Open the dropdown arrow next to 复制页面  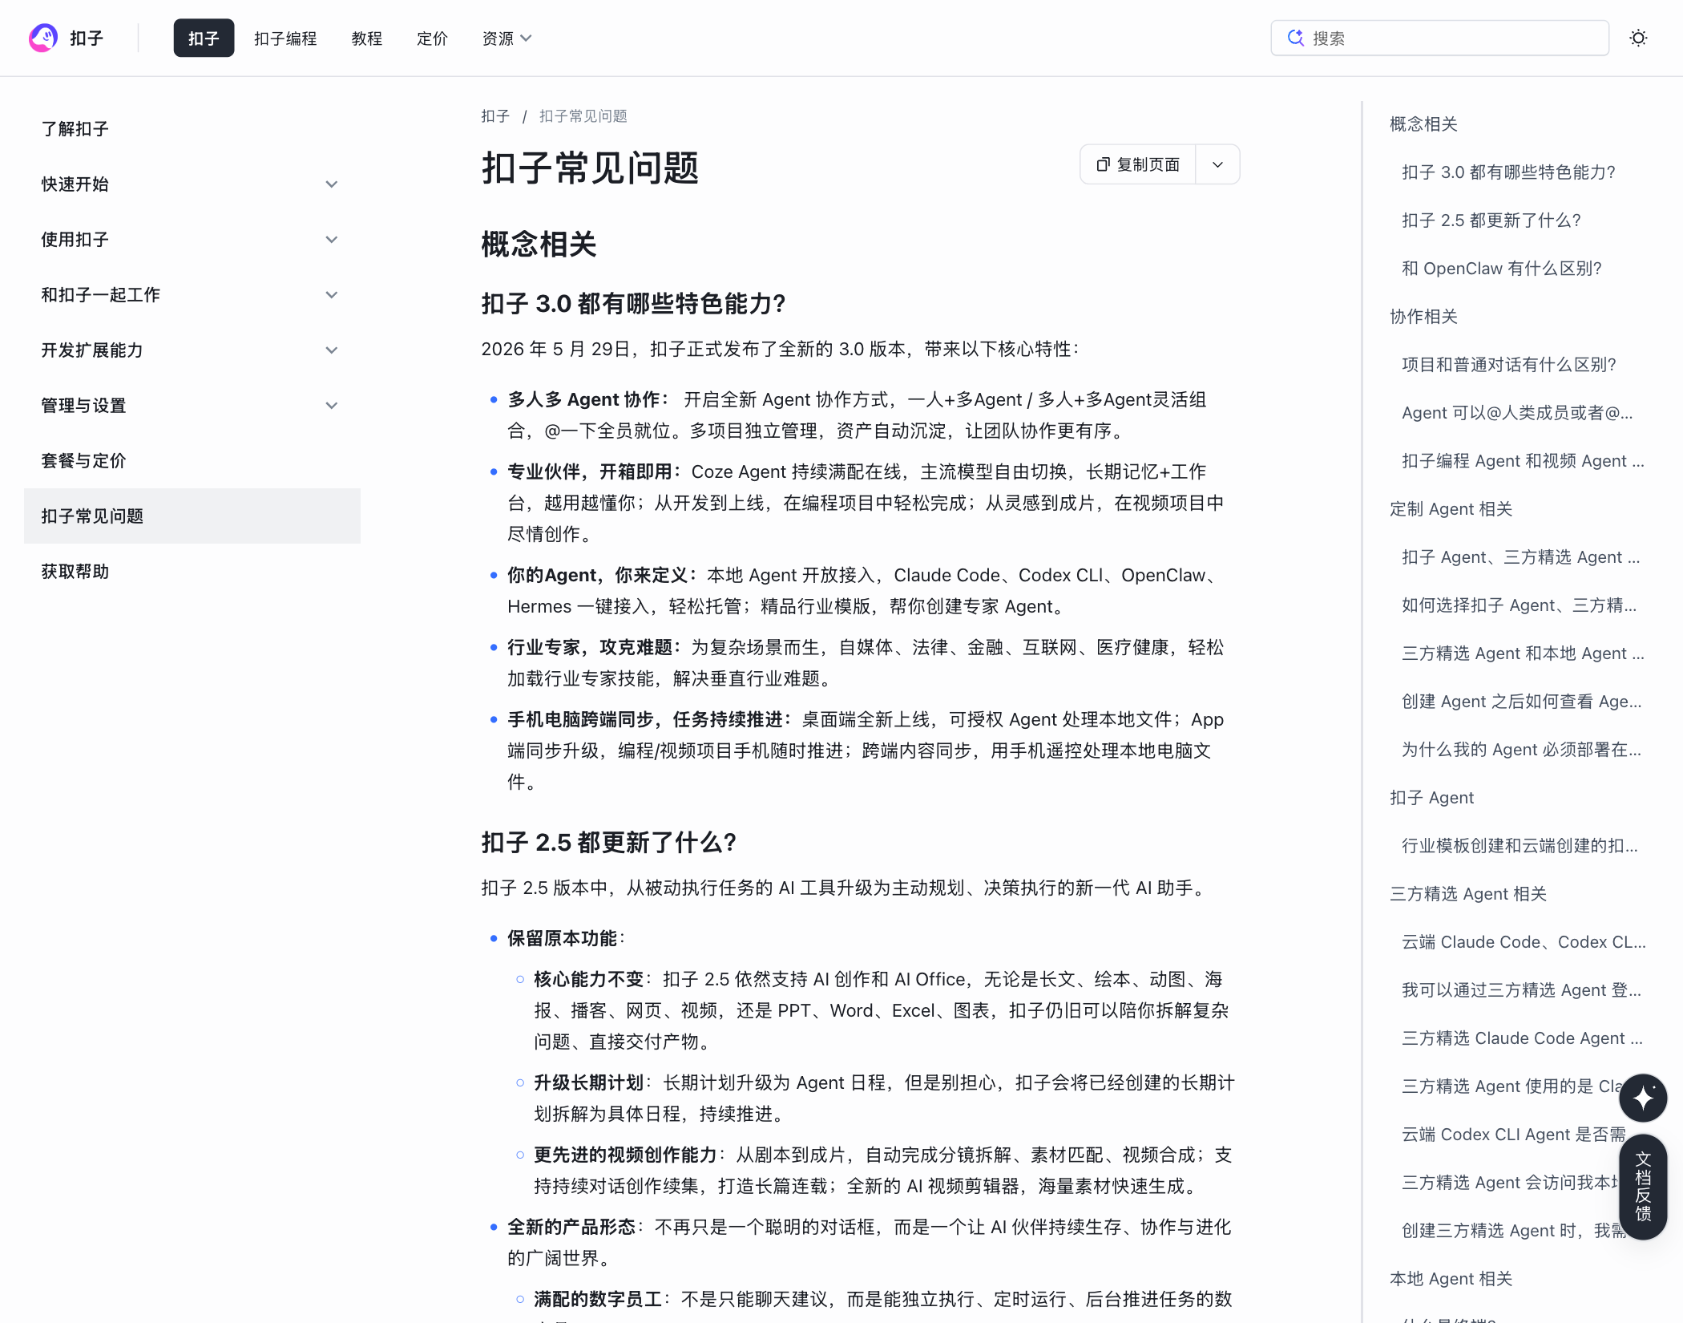(1217, 164)
